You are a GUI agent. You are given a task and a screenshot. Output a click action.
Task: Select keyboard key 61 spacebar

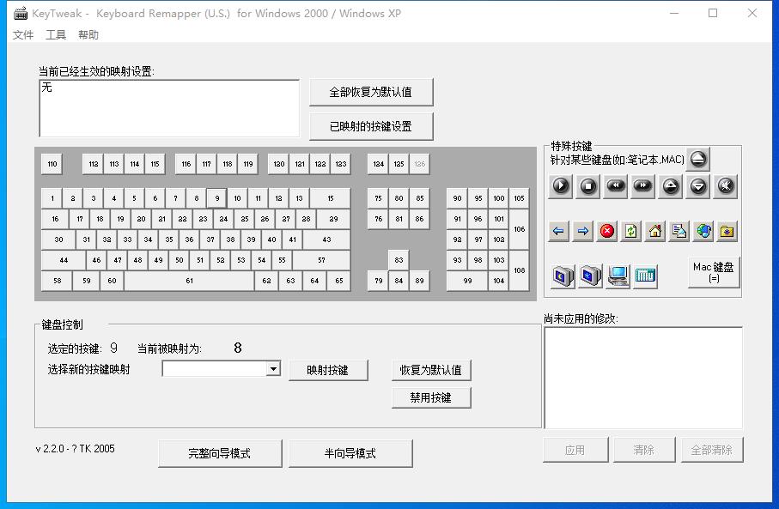click(x=189, y=281)
